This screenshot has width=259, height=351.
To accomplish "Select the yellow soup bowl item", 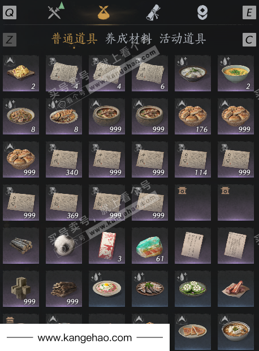I will pos(236,73).
